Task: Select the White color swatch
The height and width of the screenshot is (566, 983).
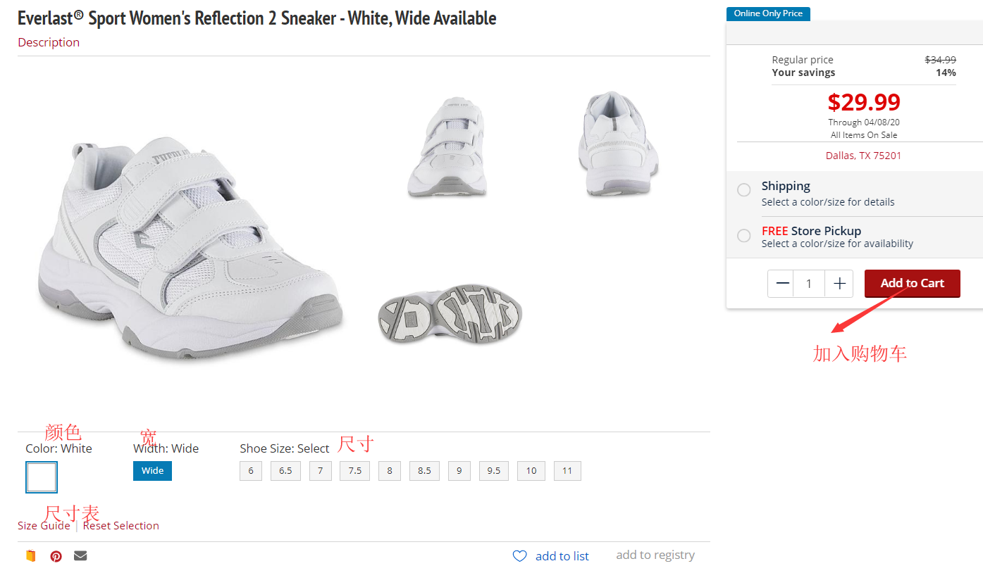Action: (x=42, y=477)
